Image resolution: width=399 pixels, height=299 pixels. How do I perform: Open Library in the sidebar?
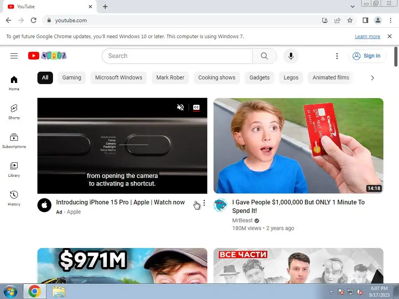pos(14,170)
